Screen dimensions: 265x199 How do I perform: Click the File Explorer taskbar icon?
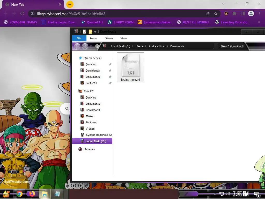click(45, 194)
